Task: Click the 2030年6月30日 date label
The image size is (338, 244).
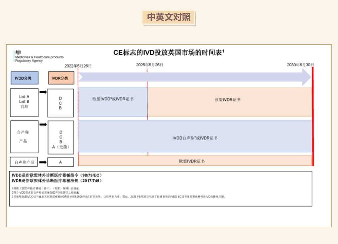Action: coord(300,65)
